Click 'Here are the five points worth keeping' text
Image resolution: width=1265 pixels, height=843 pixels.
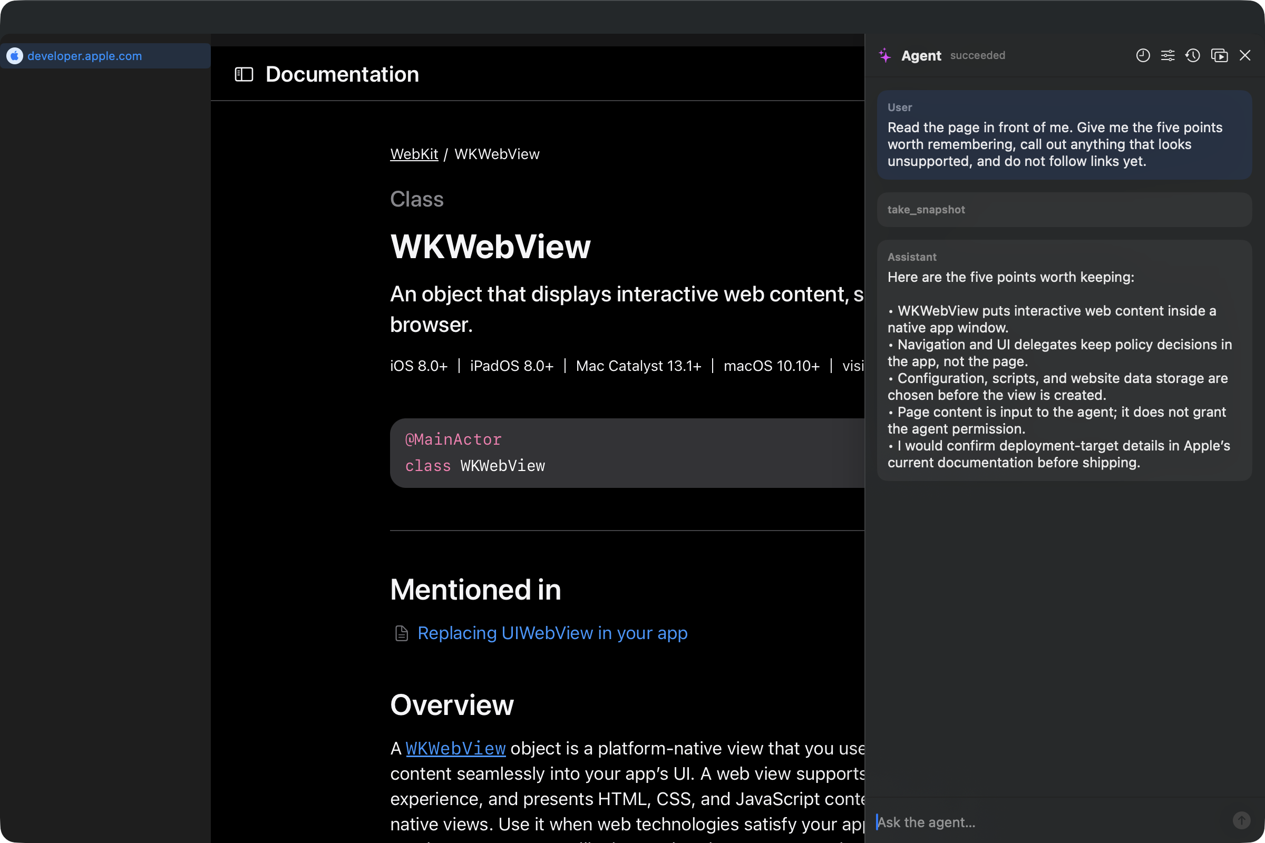pos(1010,278)
